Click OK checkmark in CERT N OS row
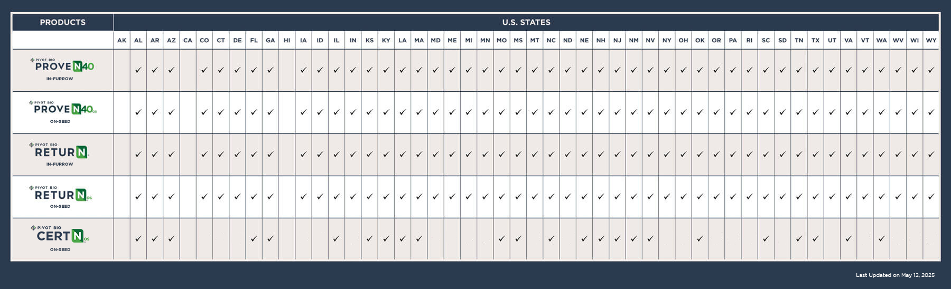This screenshot has width=951, height=289. (x=700, y=239)
